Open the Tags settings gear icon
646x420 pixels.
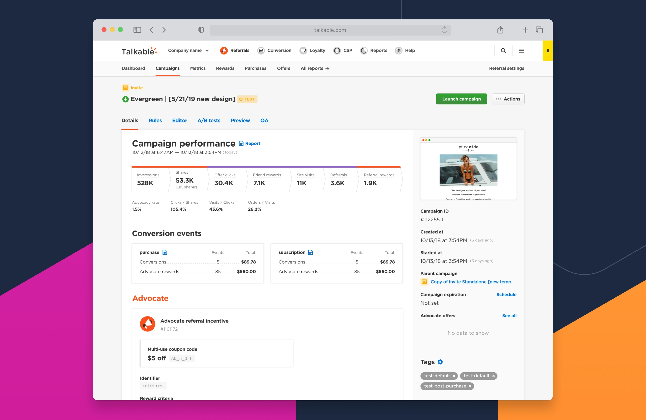(x=440, y=362)
